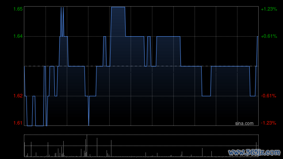This screenshot has width=283, height=159.
Task: Click the +1.23% percentage label
Action: tap(269, 9)
